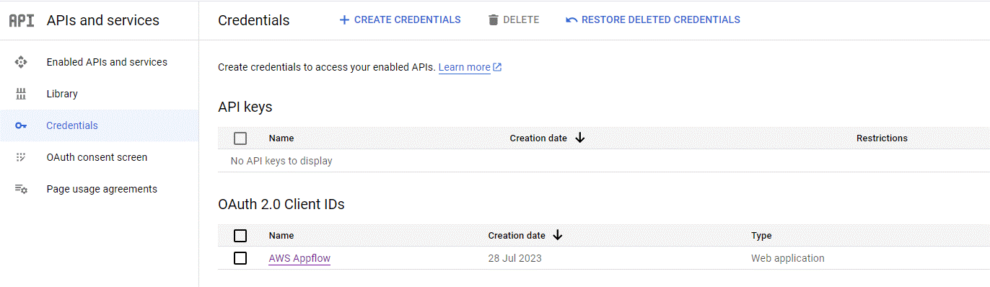Click the trash icon beside Delete
The width and height of the screenshot is (990, 287).
(x=494, y=19)
